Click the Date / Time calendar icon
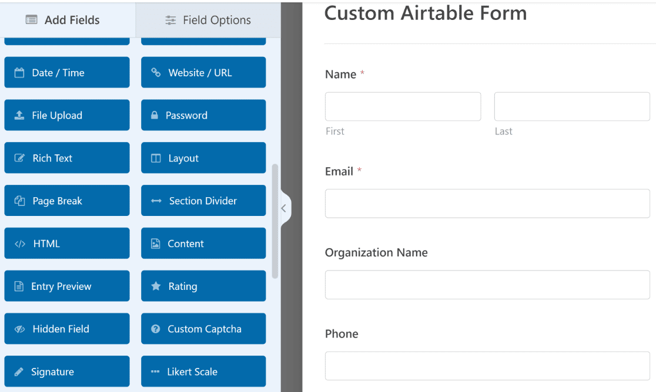The height and width of the screenshot is (392, 656). click(x=19, y=73)
